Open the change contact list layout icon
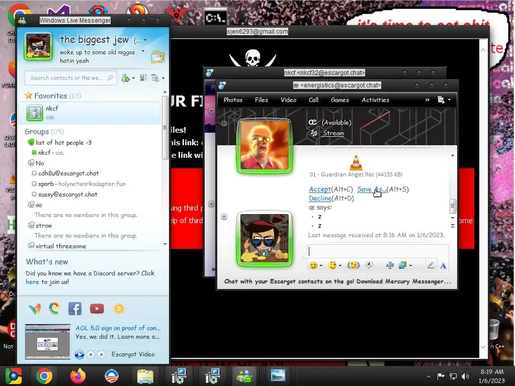515x386 pixels. pyautogui.click(x=143, y=78)
